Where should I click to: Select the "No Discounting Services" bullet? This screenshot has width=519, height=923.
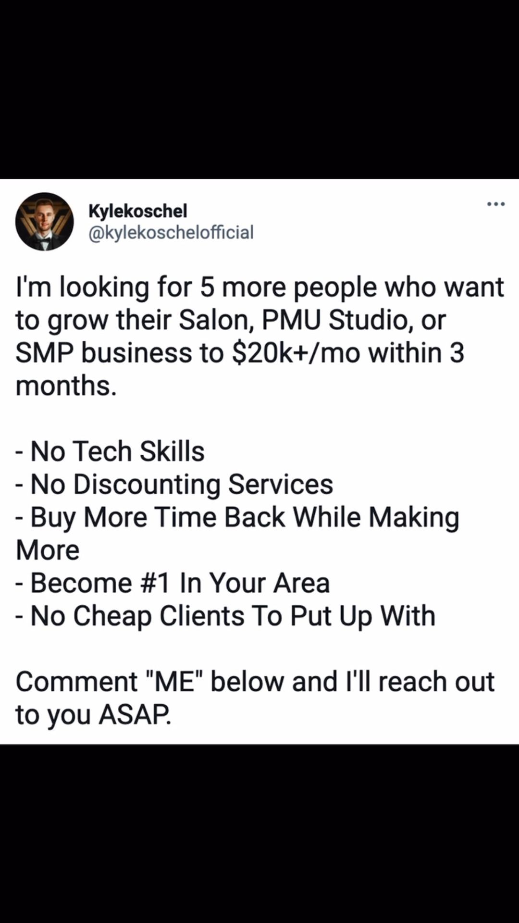tap(181, 484)
